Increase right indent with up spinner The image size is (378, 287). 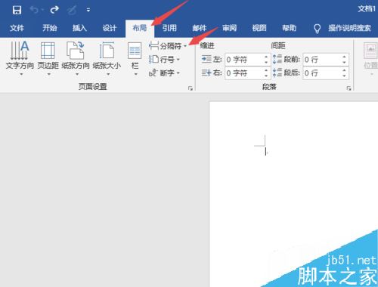pyautogui.click(x=266, y=70)
